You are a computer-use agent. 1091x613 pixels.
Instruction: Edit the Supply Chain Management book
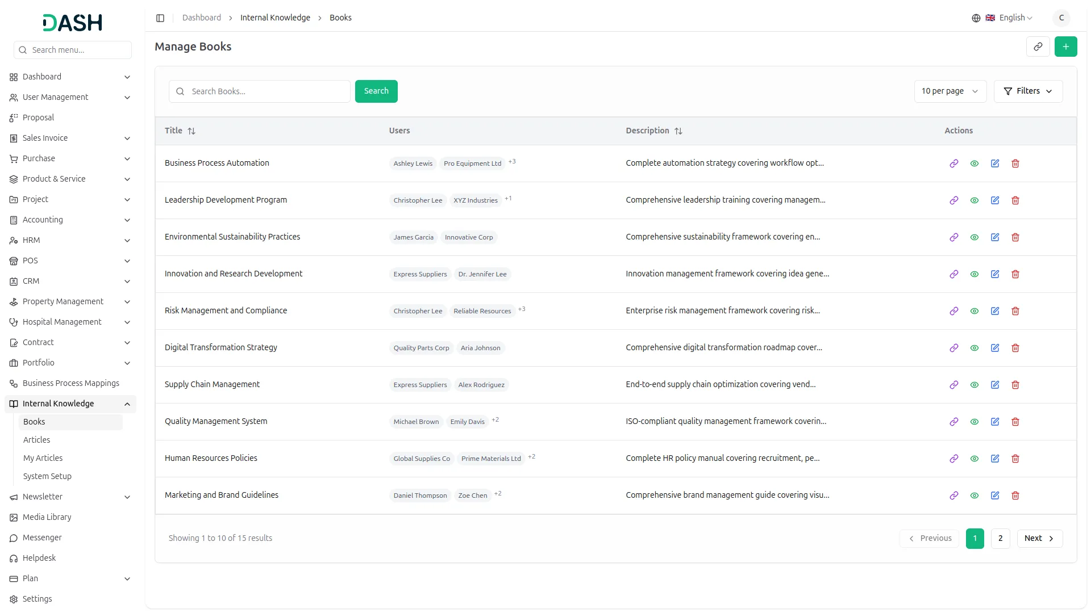pos(995,385)
